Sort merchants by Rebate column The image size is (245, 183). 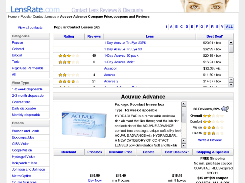(149, 152)
